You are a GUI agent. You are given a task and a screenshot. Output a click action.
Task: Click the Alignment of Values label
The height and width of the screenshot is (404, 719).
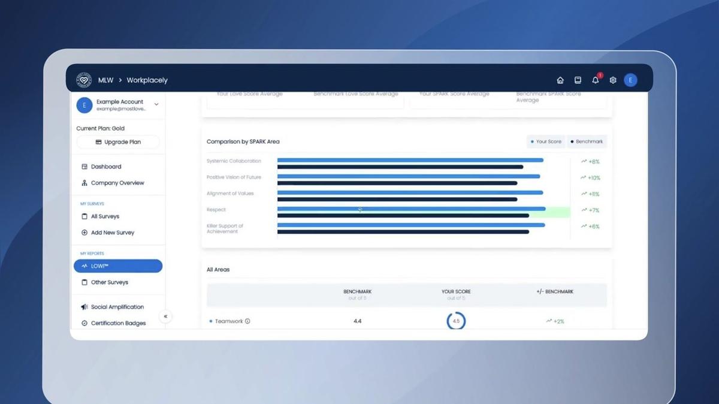coord(230,194)
